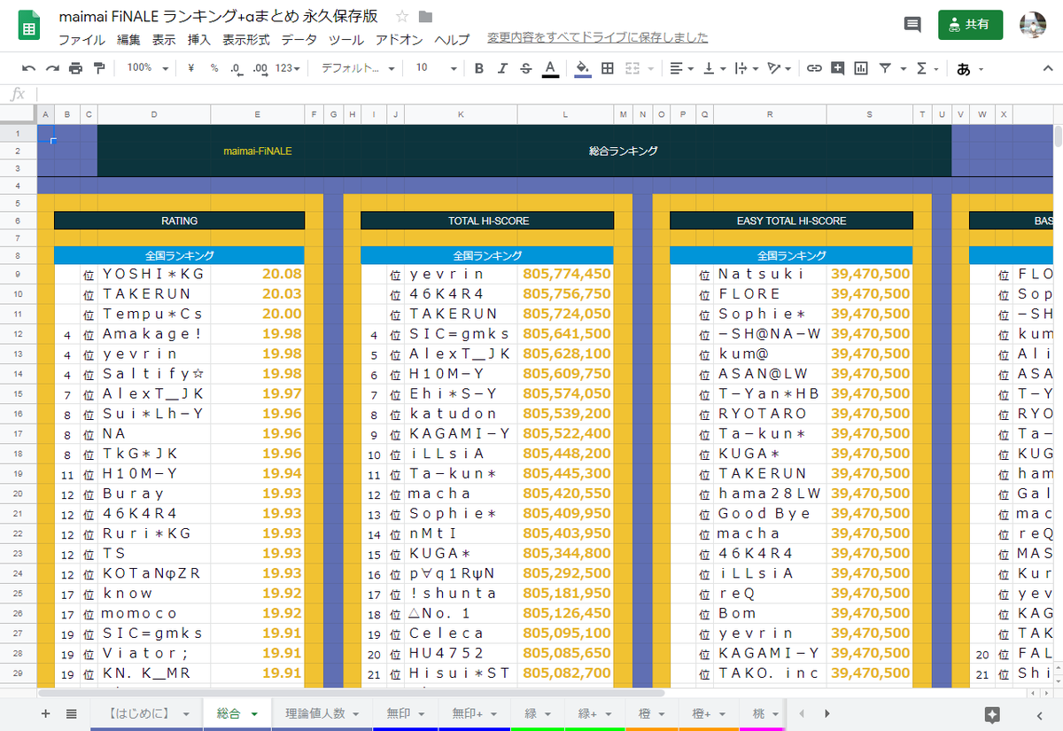Open horizontal align dropdown
Screen dimensions: 1063x731
(x=682, y=68)
